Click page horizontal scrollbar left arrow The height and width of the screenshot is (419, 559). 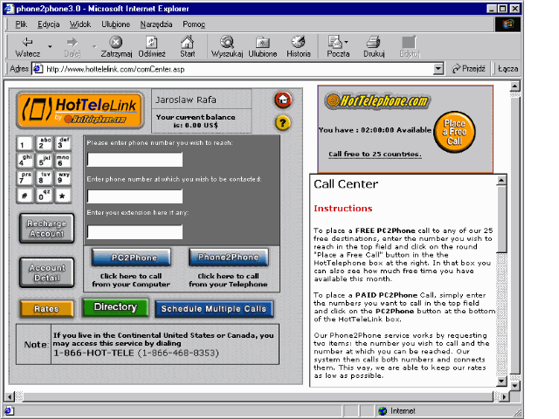coord(10,396)
